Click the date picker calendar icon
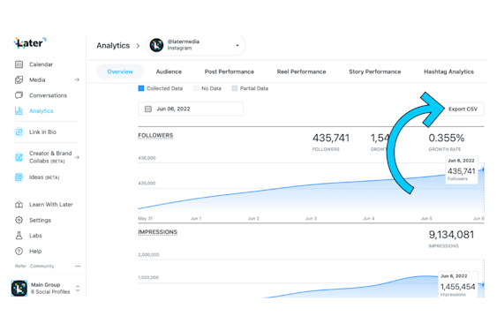497x331 pixels. coord(148,109)
